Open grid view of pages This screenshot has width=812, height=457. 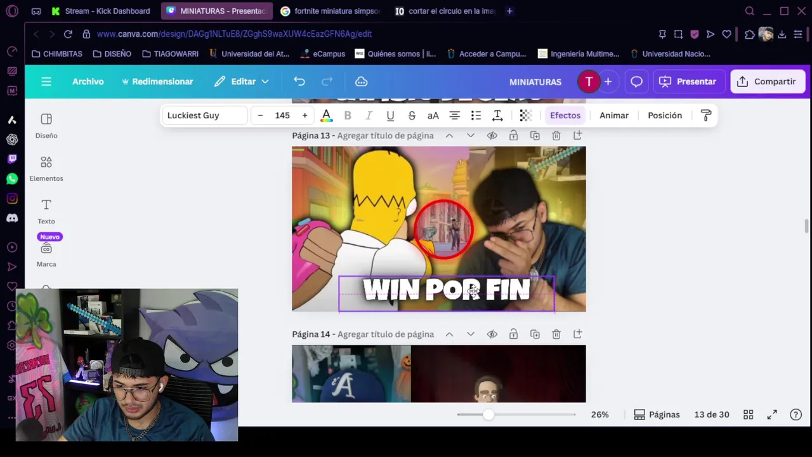point(749,414)
